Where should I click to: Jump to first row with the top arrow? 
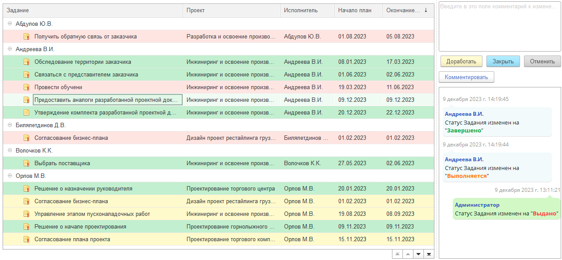[x=397, y=254]
